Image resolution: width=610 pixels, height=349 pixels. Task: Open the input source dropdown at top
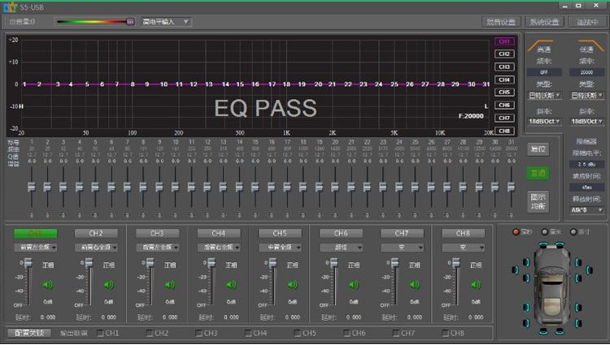pyautogui.click(x=166, y=22)
